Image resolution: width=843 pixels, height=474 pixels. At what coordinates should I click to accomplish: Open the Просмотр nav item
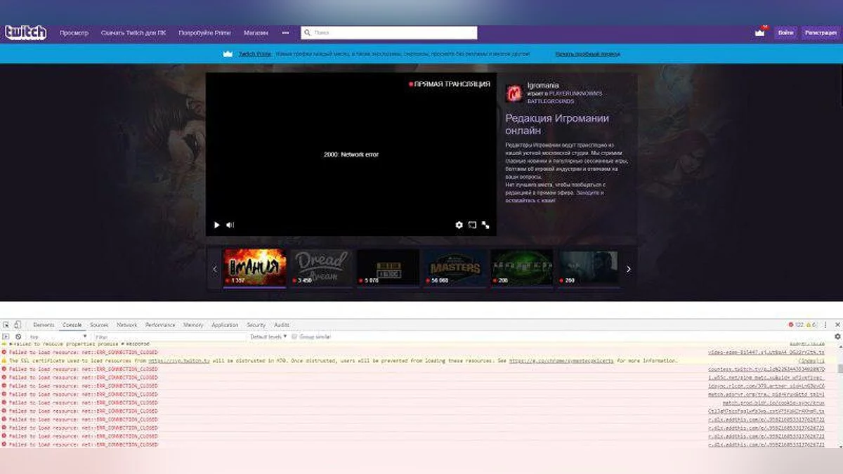point(74,32)
